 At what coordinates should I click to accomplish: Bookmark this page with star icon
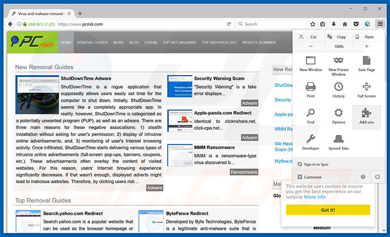pyautogui.click(x=312, y=24)
